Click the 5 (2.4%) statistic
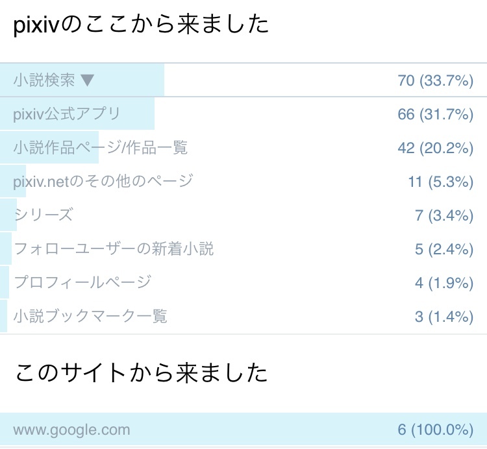Screen dimensions: 487x449 pyautogui.click(x=444, y=249)
